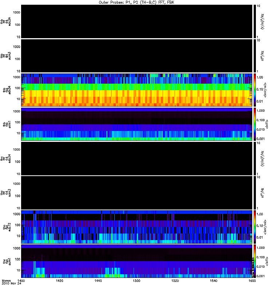273x291 pixels.
Task: Click the 0.010 color bar value of thc fbk scm1
Action: pyautogui.click(x=261, y=267)
